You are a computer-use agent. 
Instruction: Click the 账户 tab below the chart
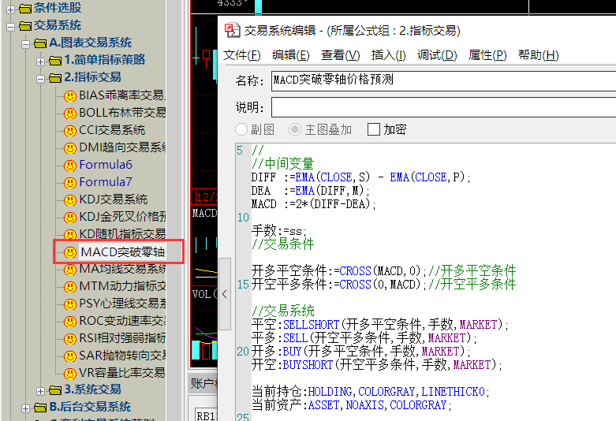tap(203, 384)
